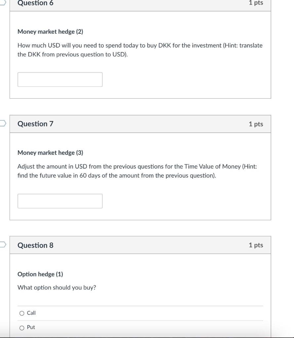Flag Question 6 for review
This screenshot has width=294, height=338.
pyautogui.click(x=3, y=3)
